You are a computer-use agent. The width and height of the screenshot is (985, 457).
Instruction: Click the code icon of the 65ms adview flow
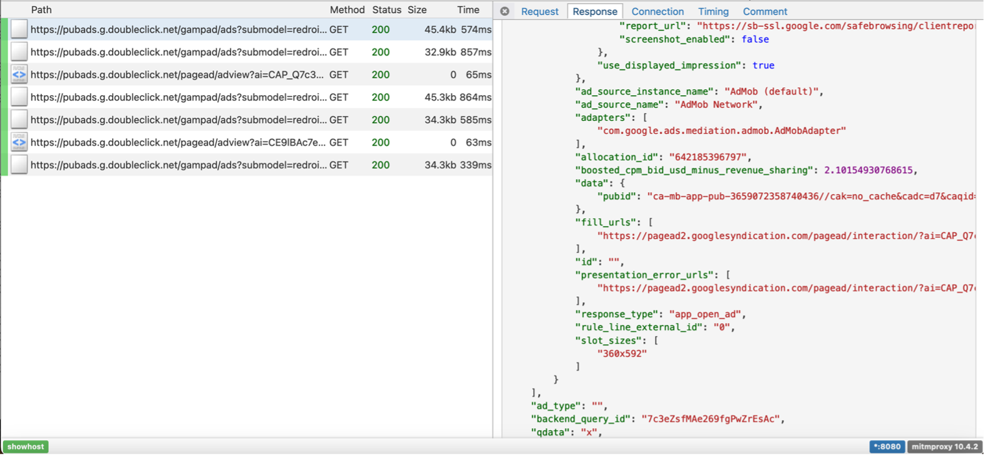tap(19, 74)
